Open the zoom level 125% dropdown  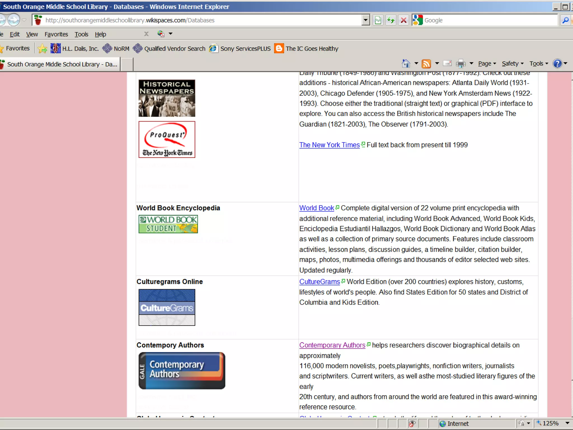click(x=567, y=423)
